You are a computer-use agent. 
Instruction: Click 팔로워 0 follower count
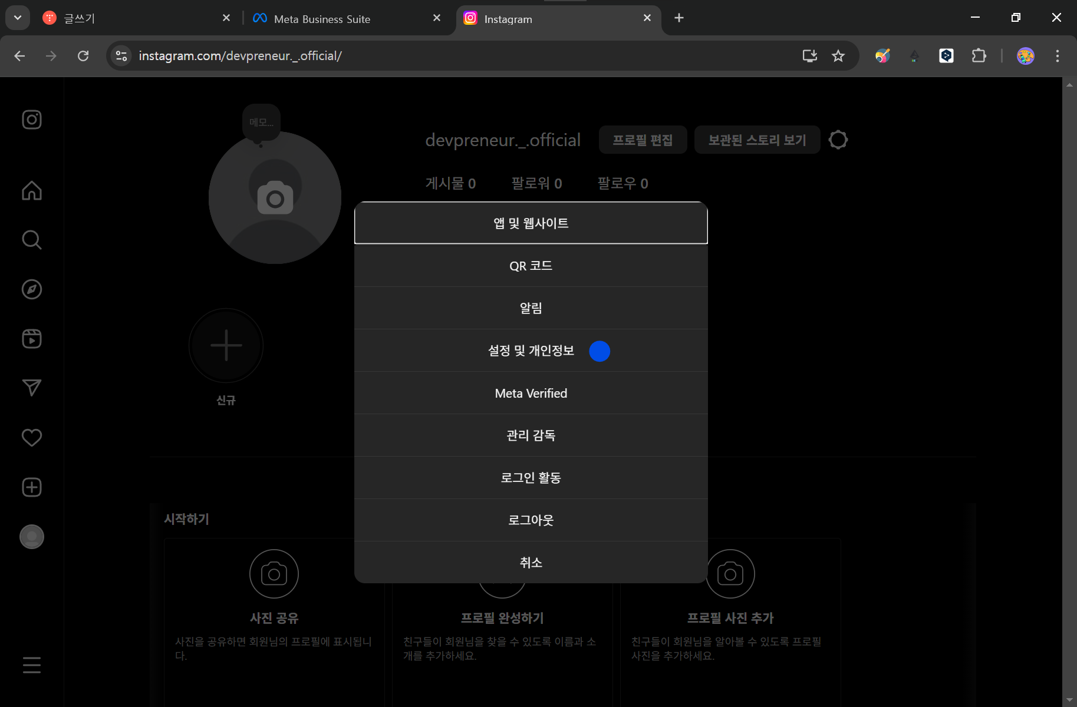536,183
